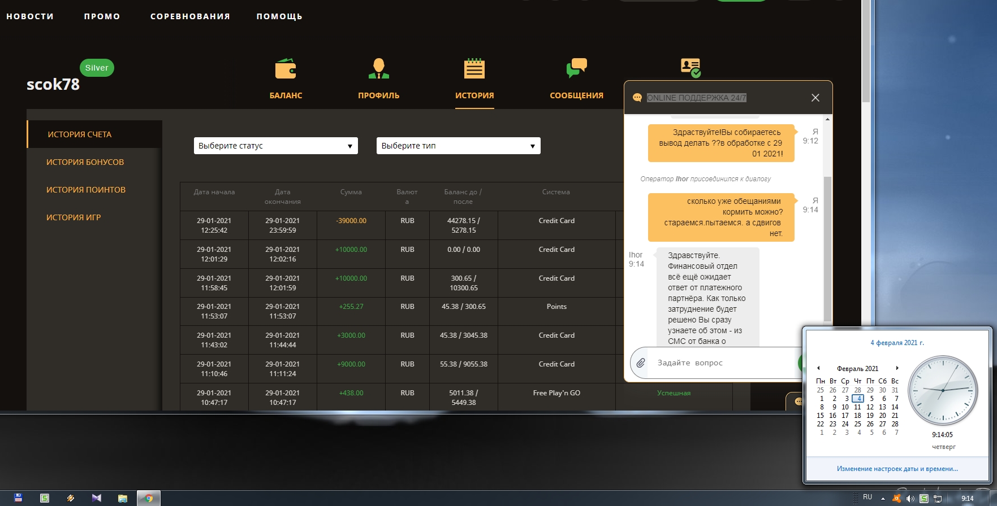Click the analog clock face
Viewport: 997px width, 506px height.
[943, 390]
